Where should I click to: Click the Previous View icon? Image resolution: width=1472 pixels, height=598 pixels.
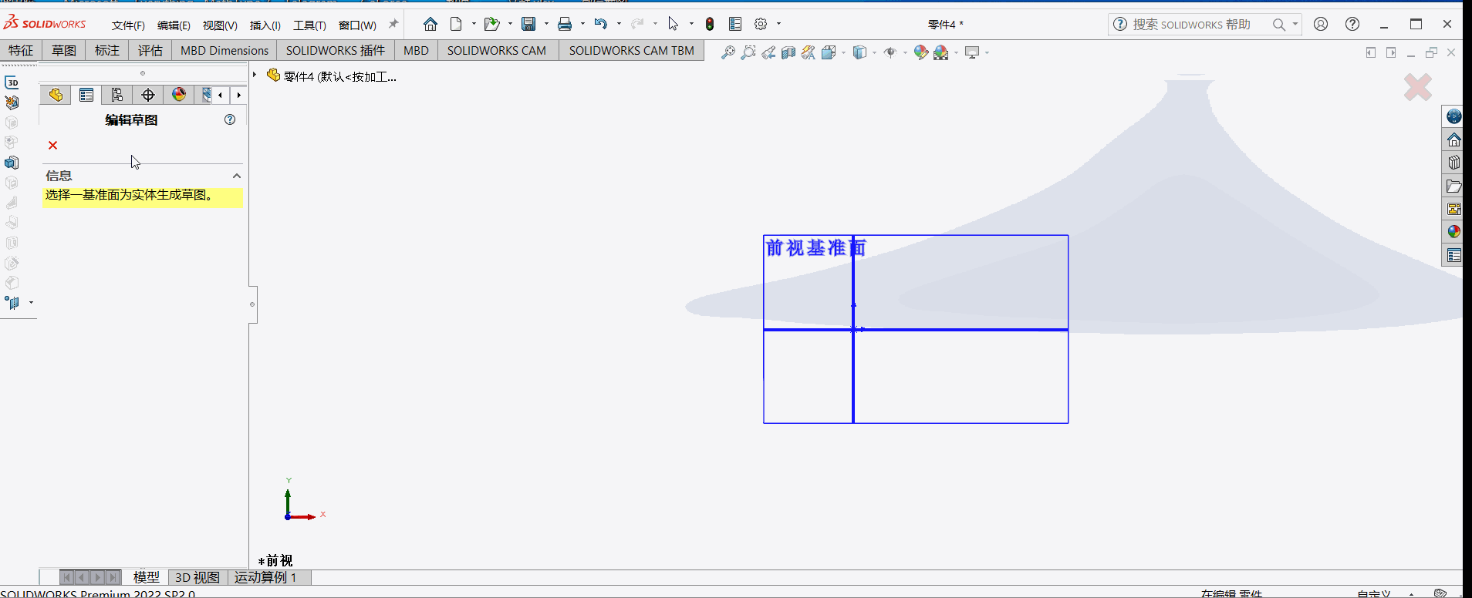[x=768, y=52]
